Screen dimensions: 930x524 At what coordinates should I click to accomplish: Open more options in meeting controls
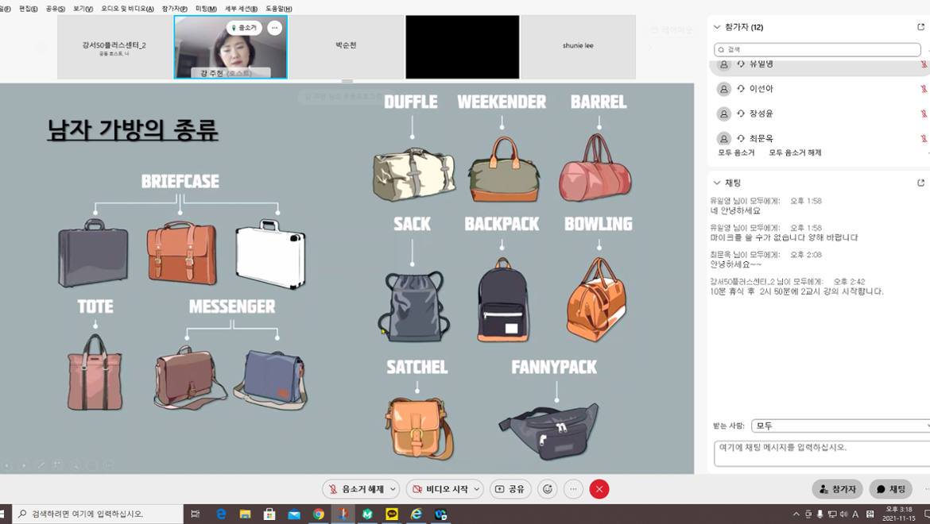[x=573, y=489]
